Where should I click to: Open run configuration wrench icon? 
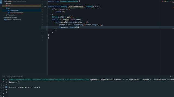3,82
